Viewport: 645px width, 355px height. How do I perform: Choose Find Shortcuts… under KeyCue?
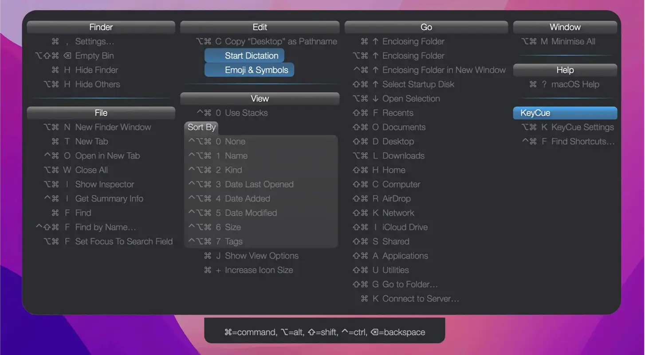point(582,142)
